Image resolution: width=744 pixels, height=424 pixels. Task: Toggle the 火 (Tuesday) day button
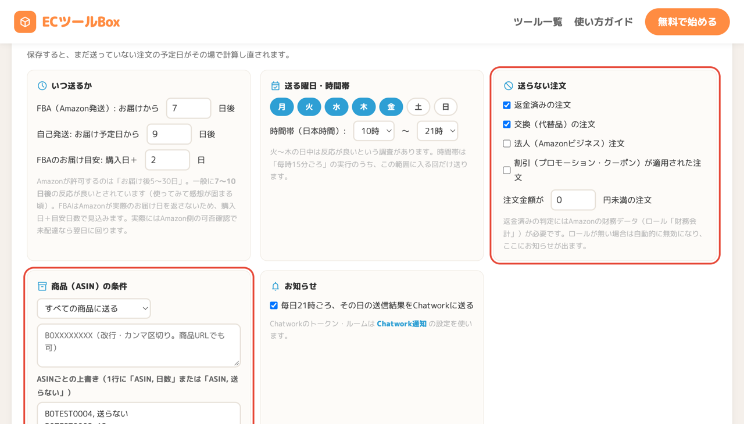coord(309,107)
